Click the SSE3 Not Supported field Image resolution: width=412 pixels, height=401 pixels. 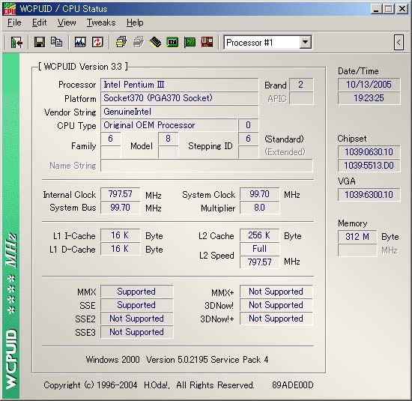(x=136, y=332)
